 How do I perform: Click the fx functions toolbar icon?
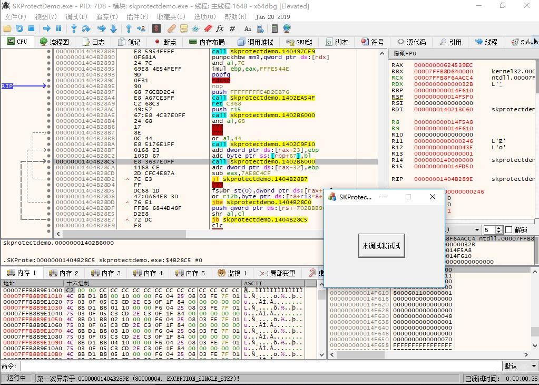tap(220, 28)
